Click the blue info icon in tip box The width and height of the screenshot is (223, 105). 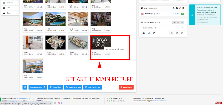click(x=192, y=15)
